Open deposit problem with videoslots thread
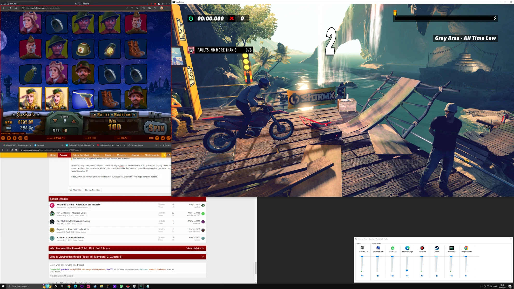Image resolution: width=514 pixels, height=289 pixels. point(73,229)
